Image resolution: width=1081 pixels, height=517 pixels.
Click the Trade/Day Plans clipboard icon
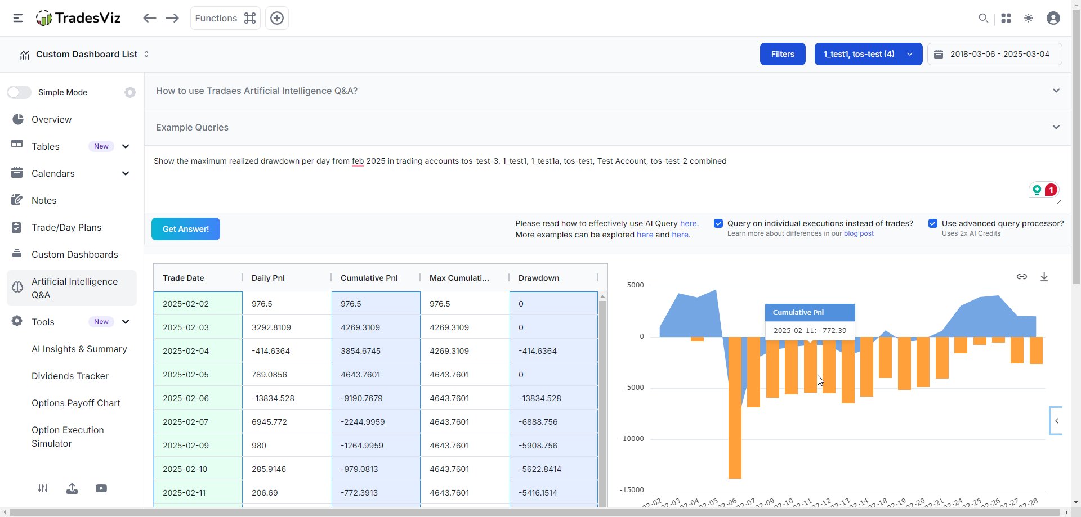point(17,227)
